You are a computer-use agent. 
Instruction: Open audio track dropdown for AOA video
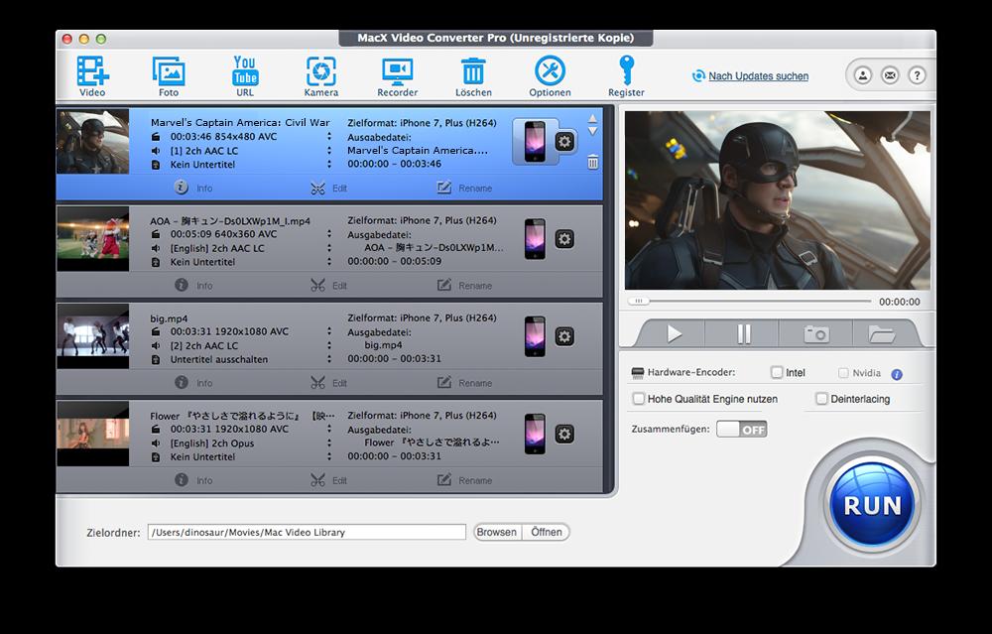click(329, 248)
